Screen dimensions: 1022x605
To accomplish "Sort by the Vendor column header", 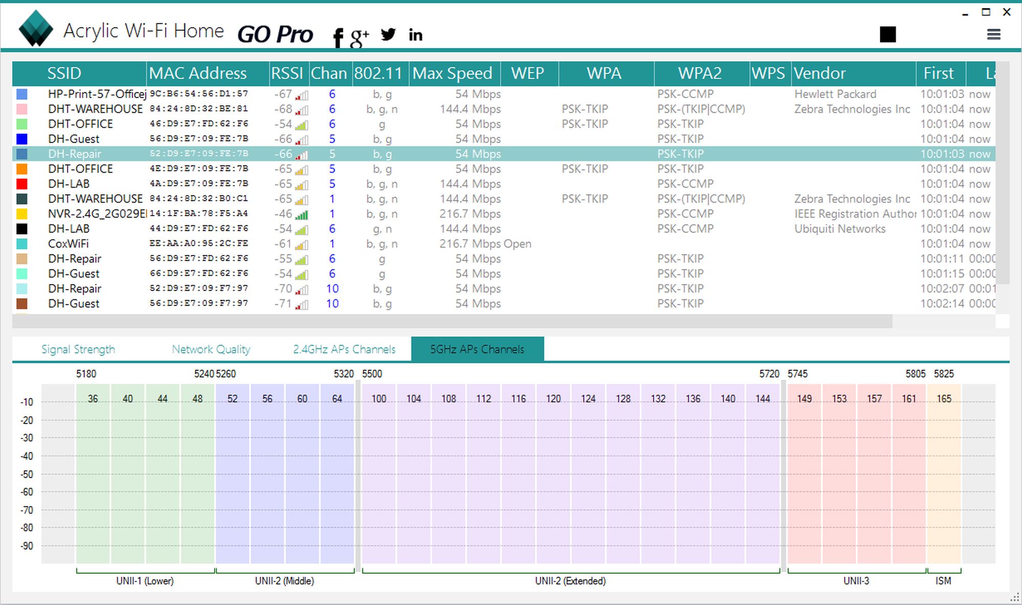I will coord(820,74).
